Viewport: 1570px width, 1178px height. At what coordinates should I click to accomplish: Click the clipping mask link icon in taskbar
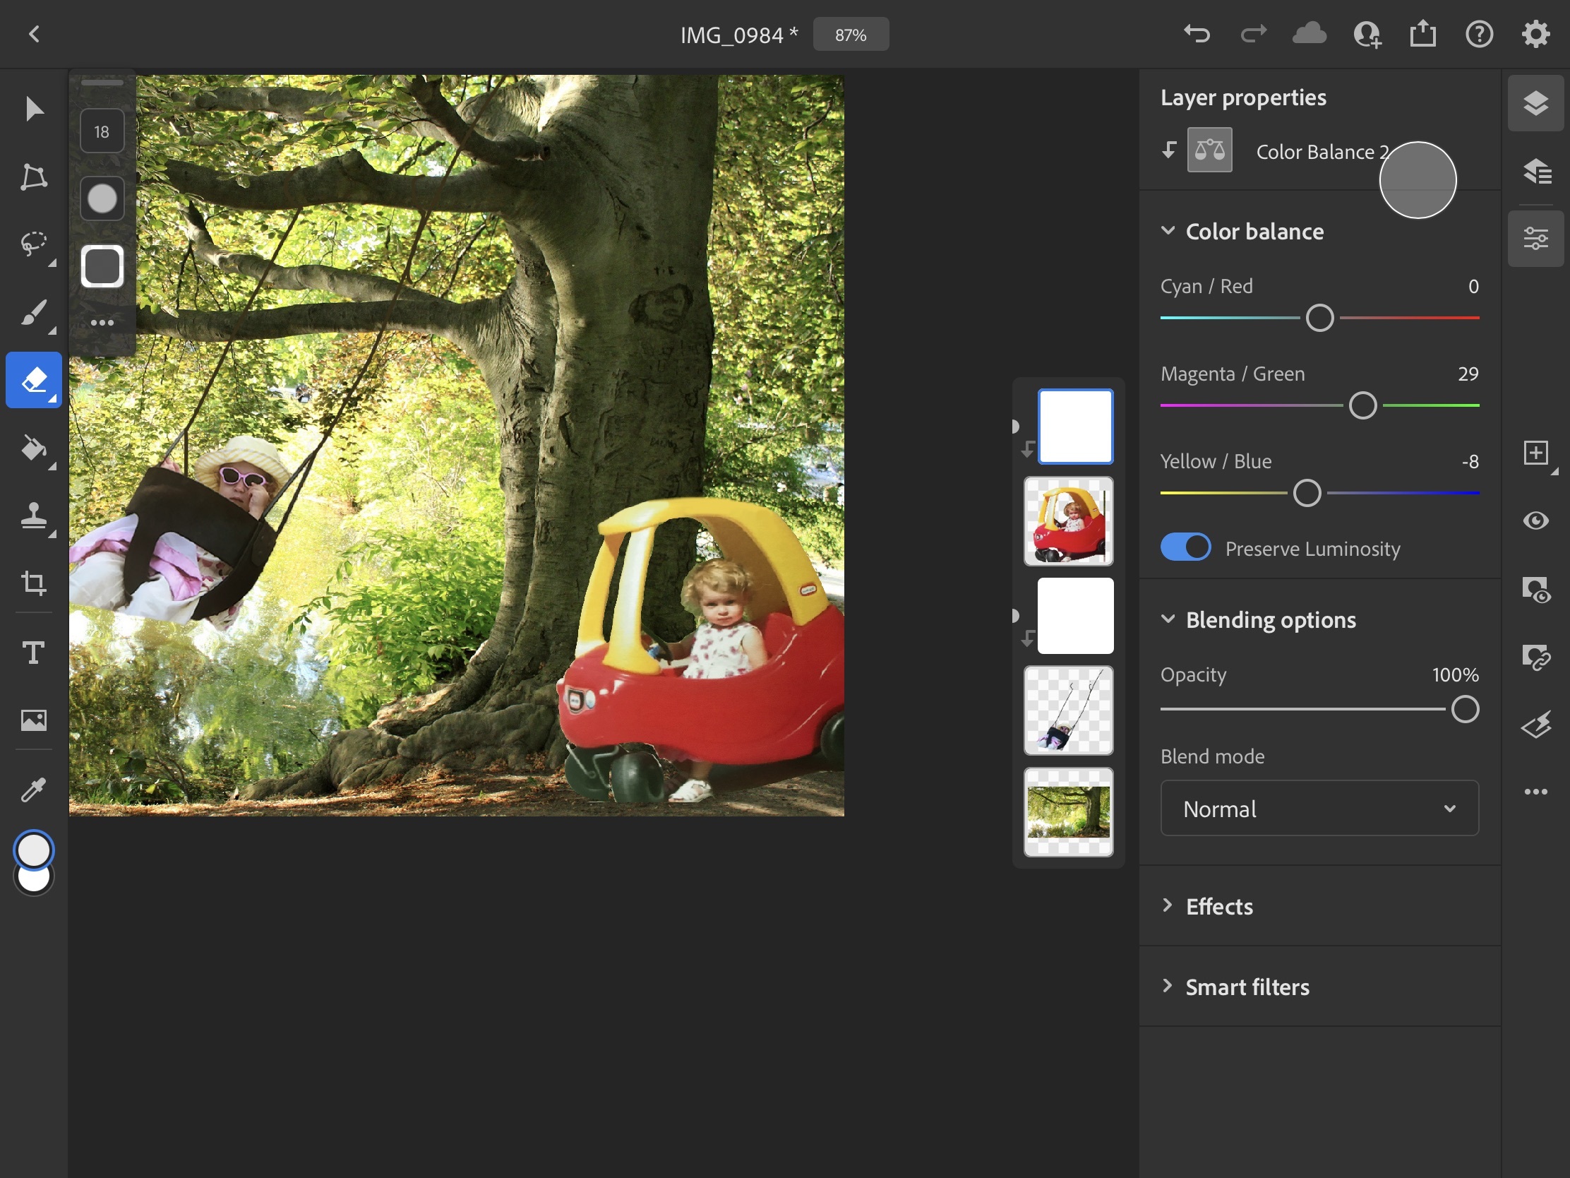(1535, 657)
